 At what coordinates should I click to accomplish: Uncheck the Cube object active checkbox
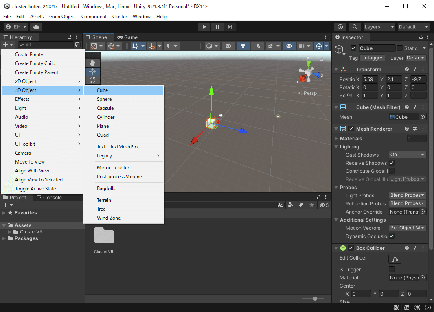pos(353,48)
